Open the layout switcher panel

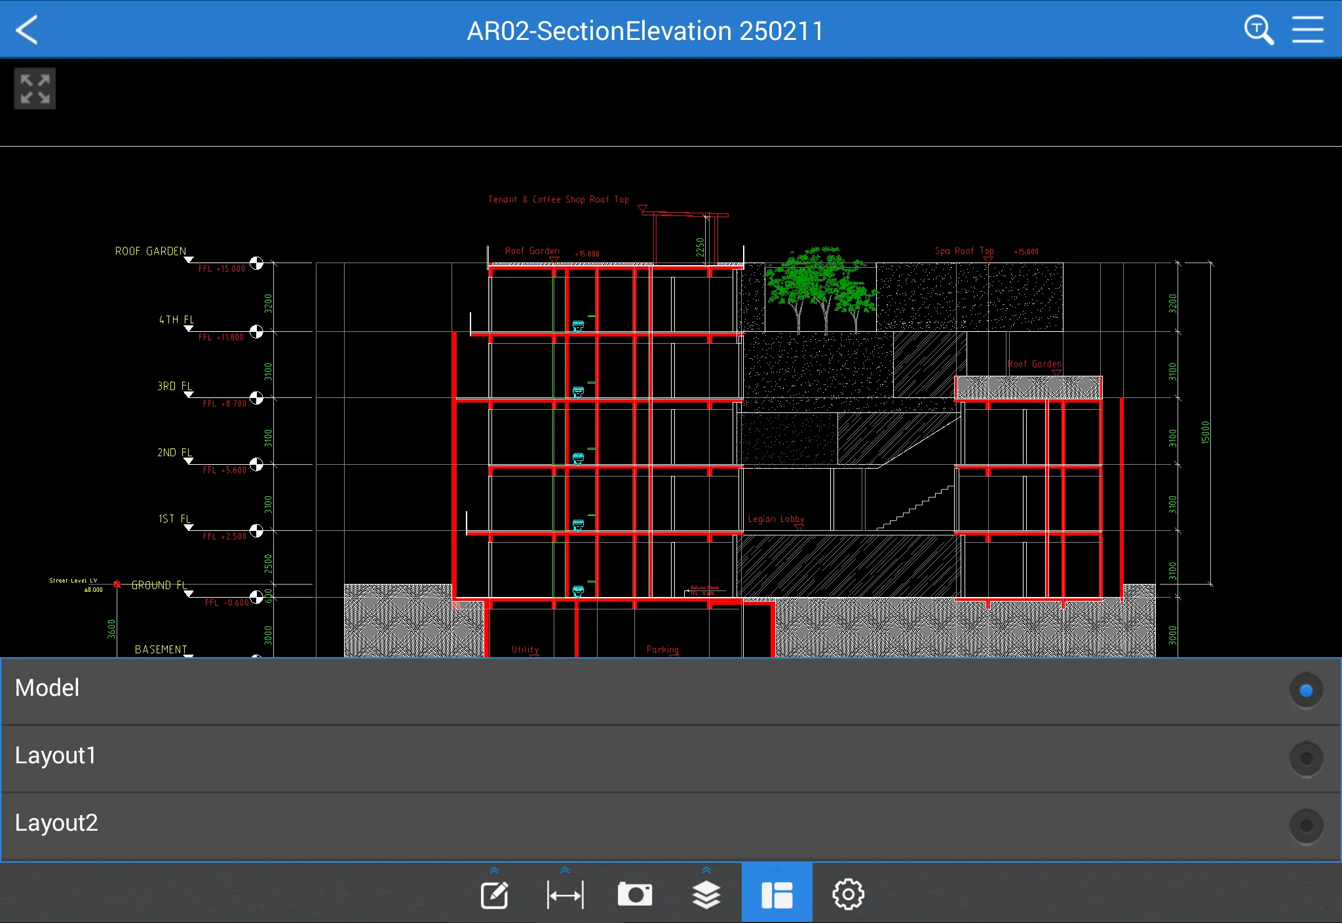pos(777,894)
